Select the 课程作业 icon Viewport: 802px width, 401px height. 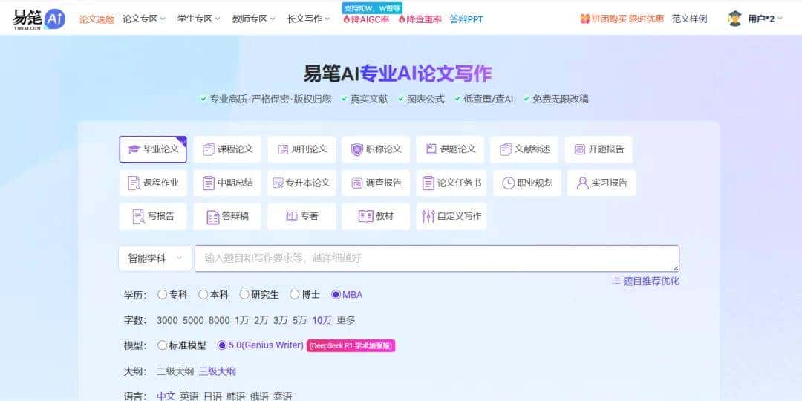[x=134, y=183]
